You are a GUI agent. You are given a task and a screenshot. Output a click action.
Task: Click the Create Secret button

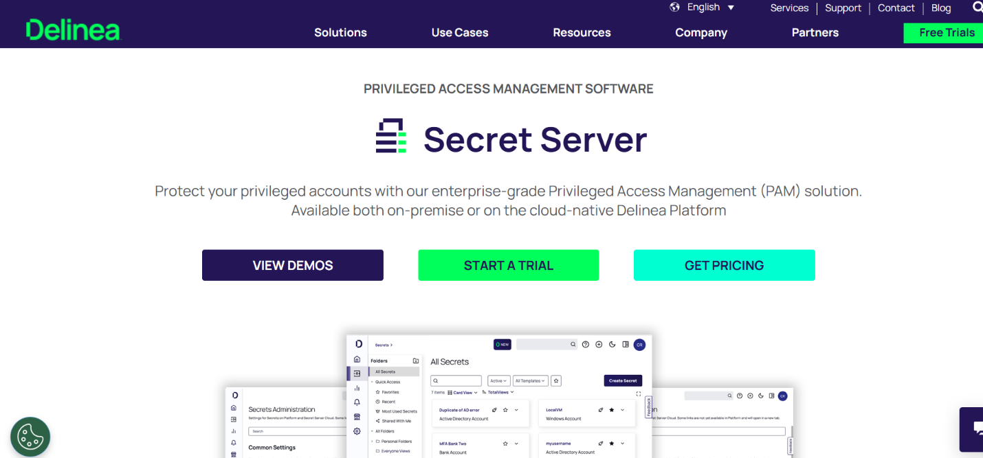(x=623, y=380)
